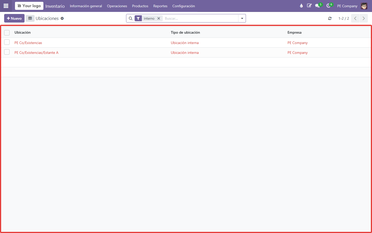Open conversations messages icon with badge 5
This screenshot has height=233, width=372.
coord(318,6)
